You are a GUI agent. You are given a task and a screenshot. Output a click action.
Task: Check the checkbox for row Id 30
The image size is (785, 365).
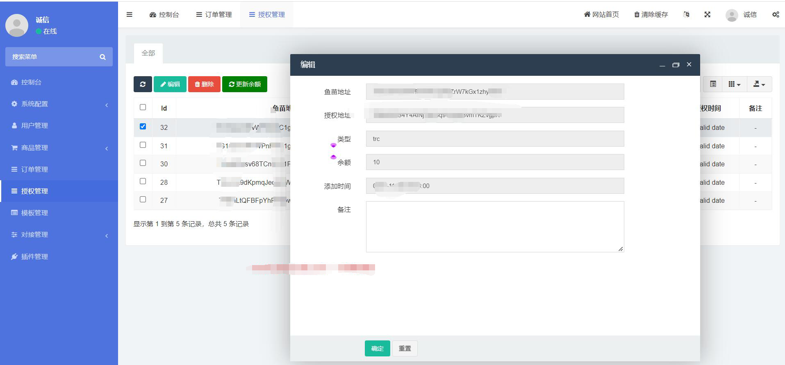coord(143,163)
